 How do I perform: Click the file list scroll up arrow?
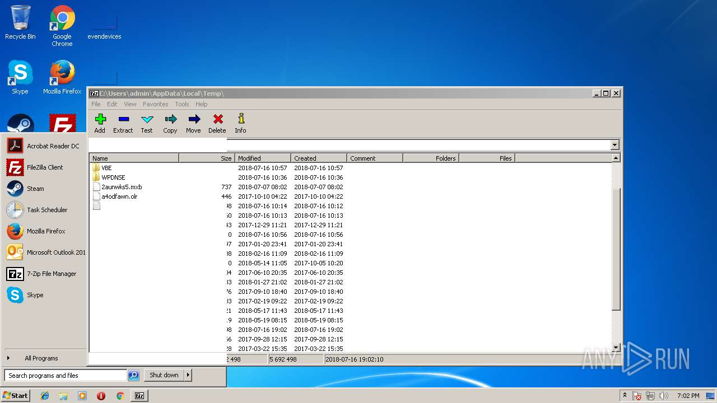coord(616,158)
